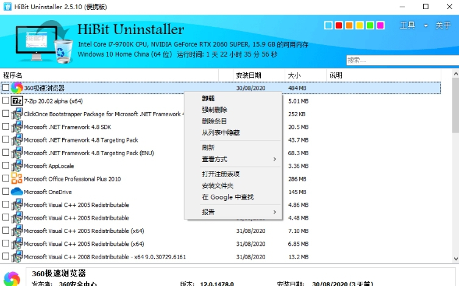Click the 13.2 MB size cell
459x286 pixels.
(298, 257)
